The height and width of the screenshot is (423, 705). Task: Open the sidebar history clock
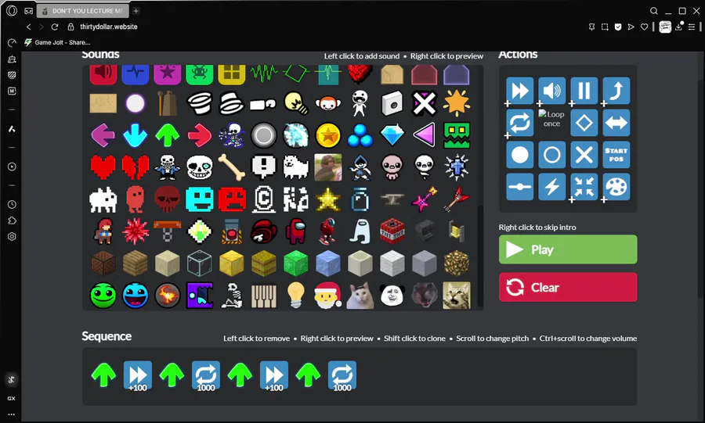(12, 205)
